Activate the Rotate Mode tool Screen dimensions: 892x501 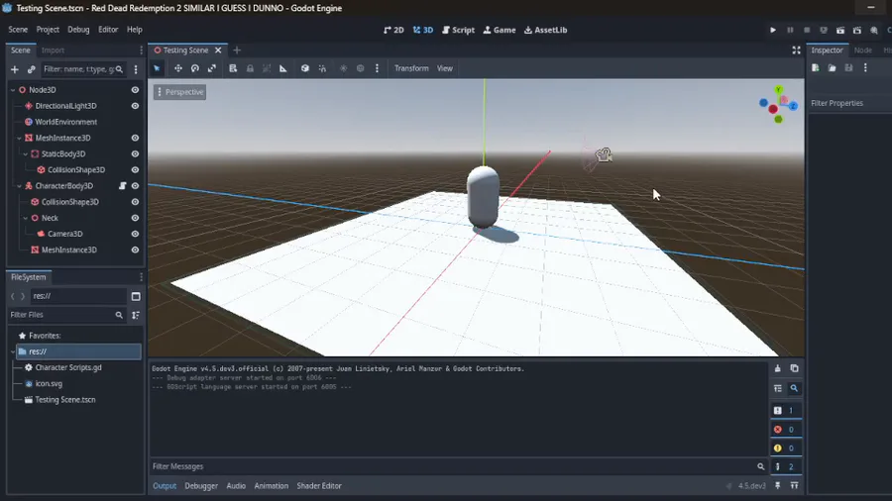coord(195,68)
